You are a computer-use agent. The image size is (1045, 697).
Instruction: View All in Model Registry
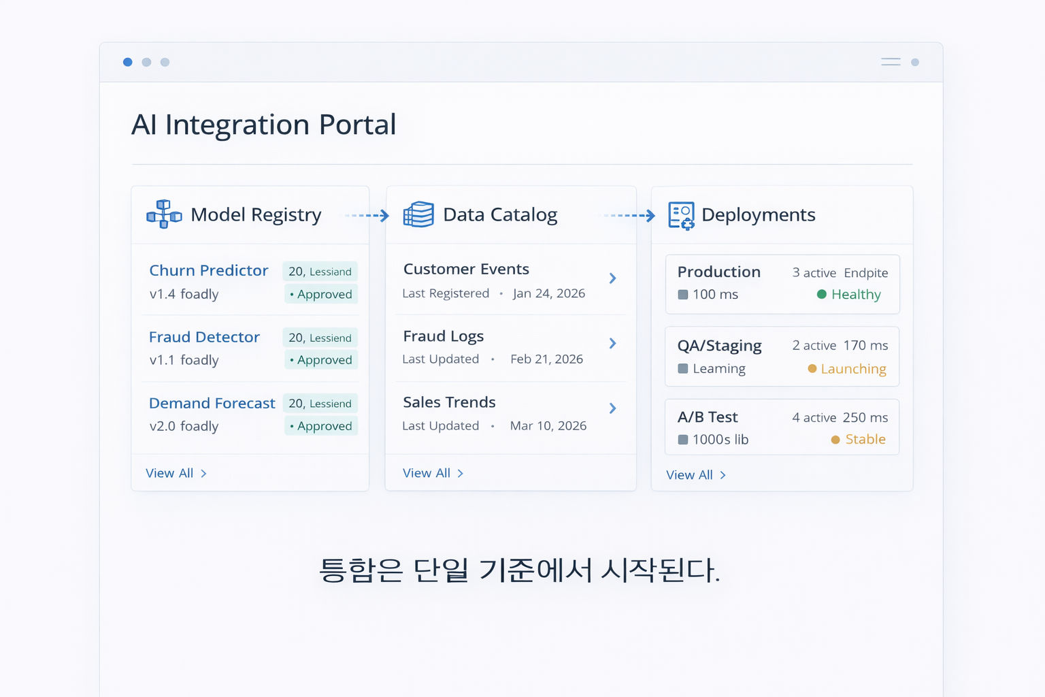(176, 473)
